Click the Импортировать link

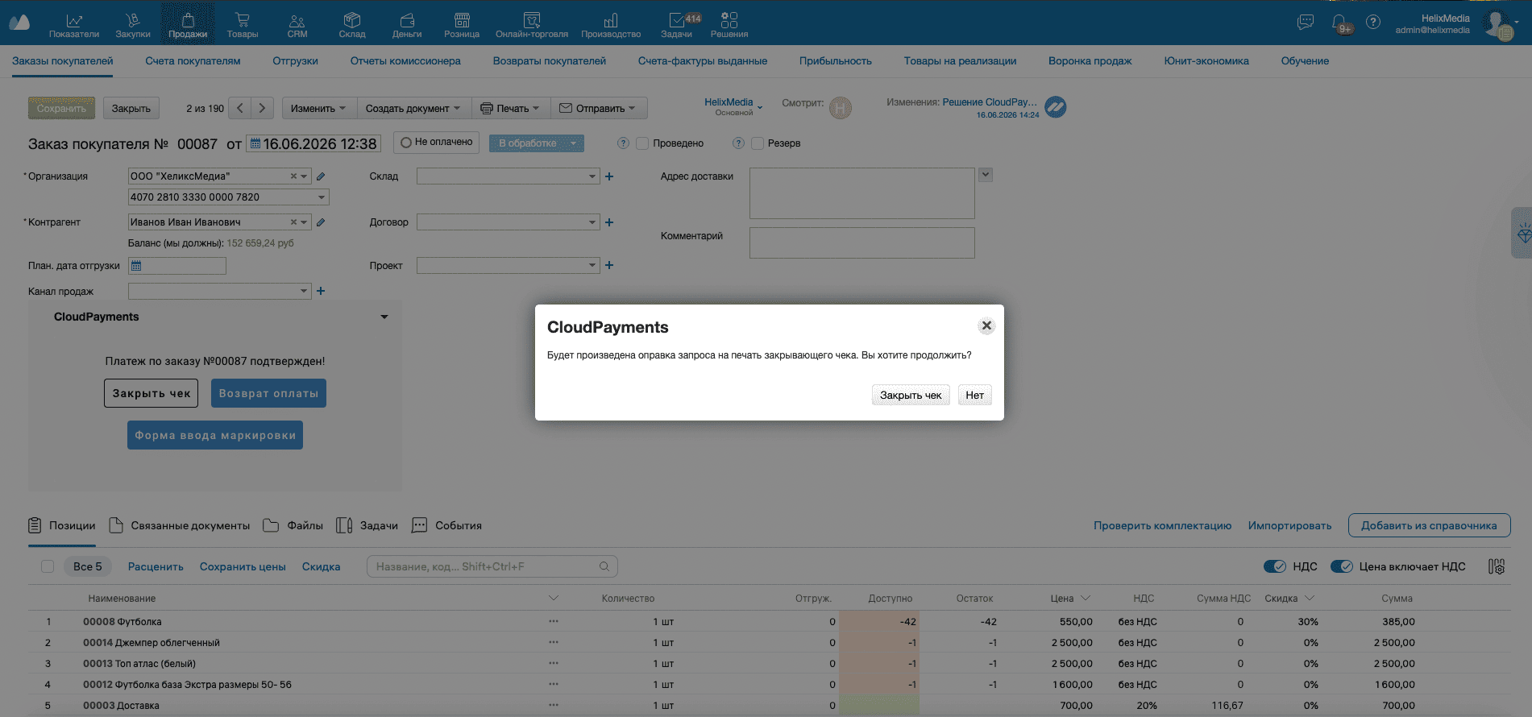[1289, 526]
